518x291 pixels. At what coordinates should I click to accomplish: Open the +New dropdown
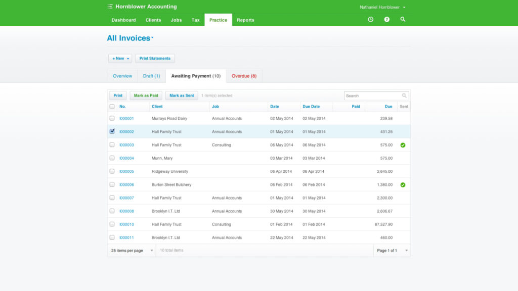(x=120, y=58)
